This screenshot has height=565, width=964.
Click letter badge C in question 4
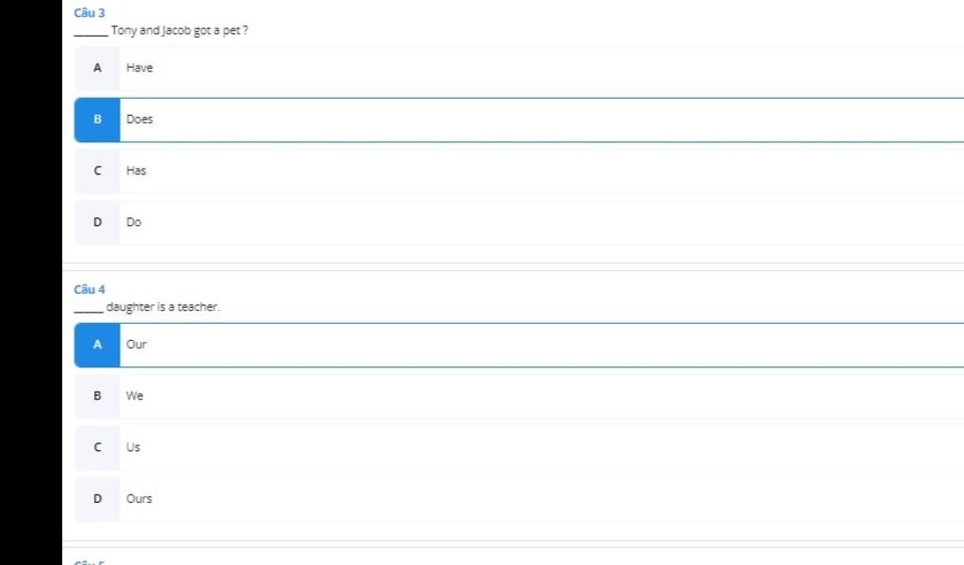coord(97,447)
